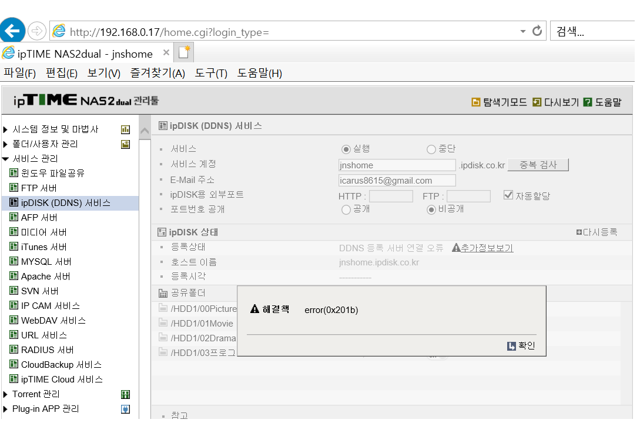The height and width of the screenshot is (426, 640).
Task: Click the HTTP port input field
Action: (391, 197)
